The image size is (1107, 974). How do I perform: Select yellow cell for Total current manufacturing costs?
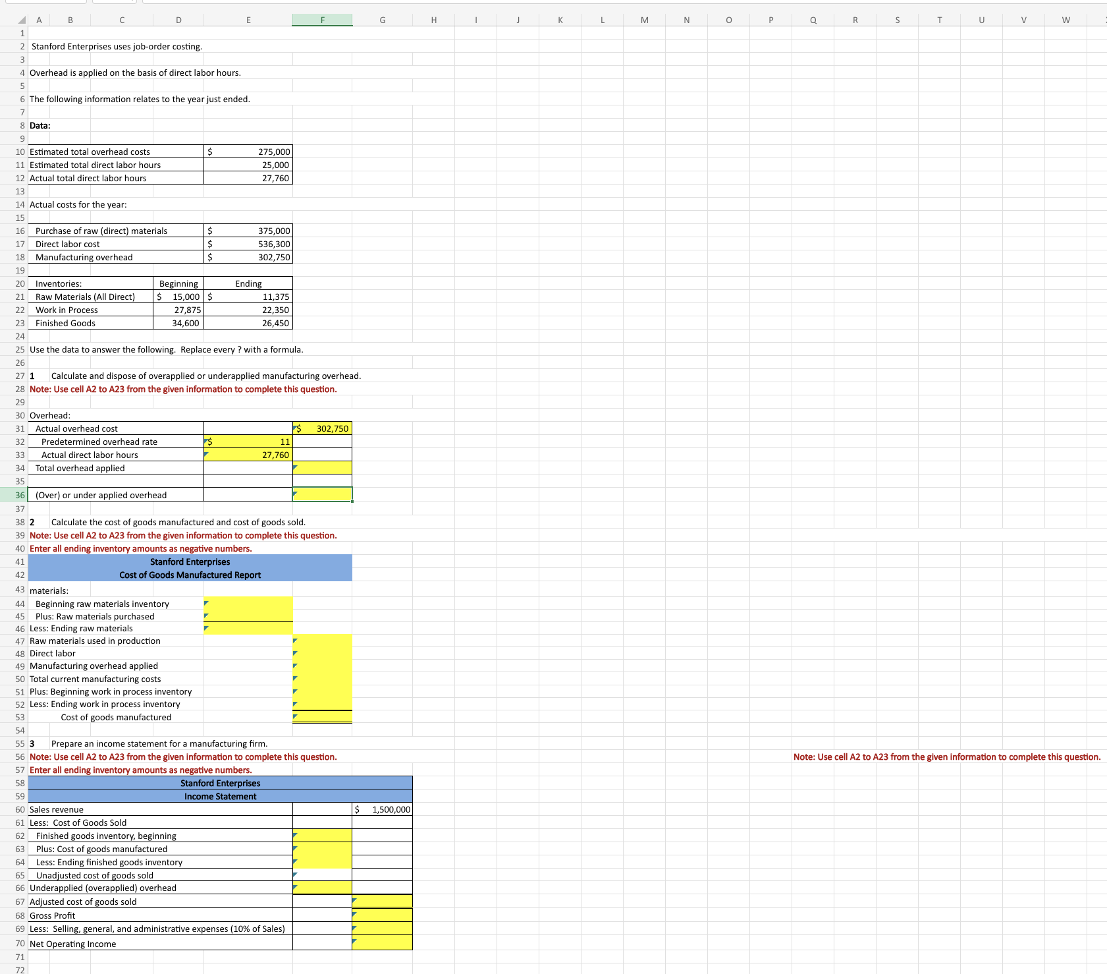point(323,679)
